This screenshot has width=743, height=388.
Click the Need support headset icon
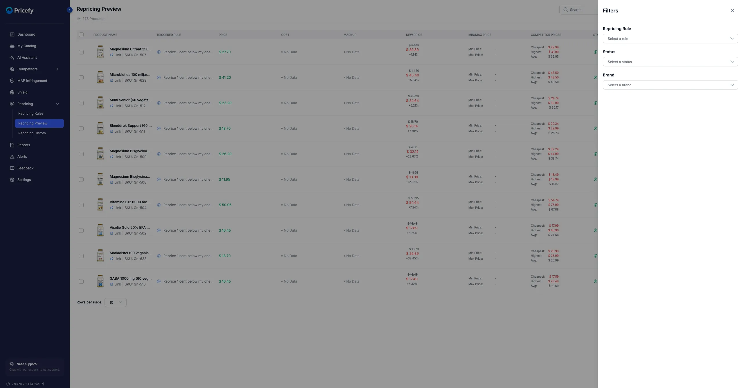[x=12, y=364]
